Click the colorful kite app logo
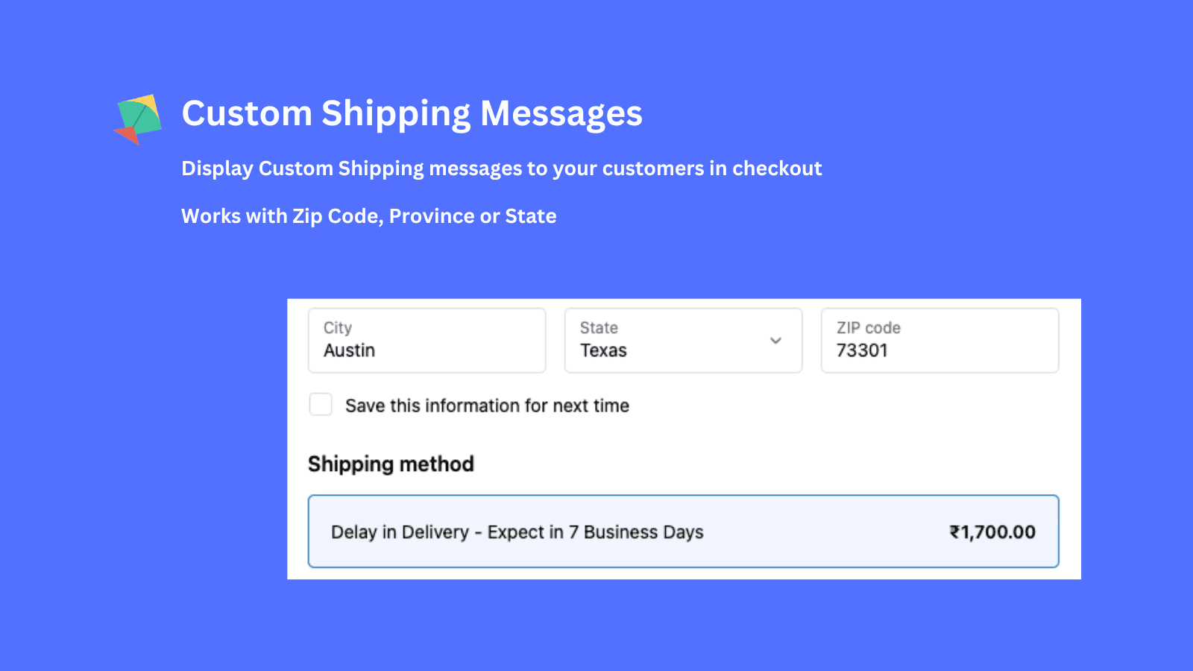Screen dimensions: 1193x671 [138, 117]
